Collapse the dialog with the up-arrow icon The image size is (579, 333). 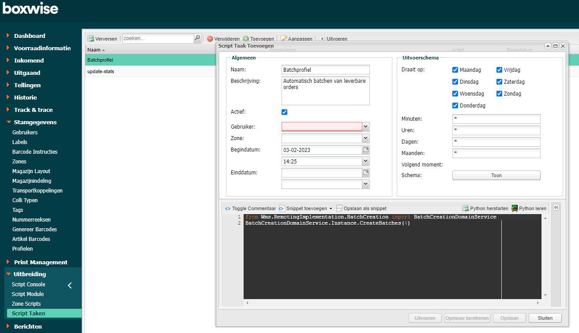[548, 46]
